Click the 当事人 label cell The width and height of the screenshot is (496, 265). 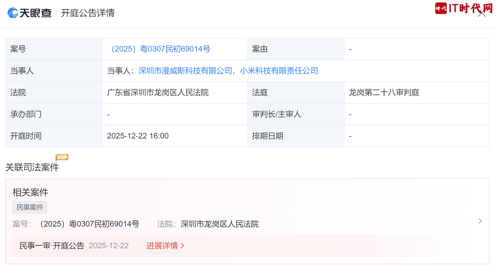pos(54,71)
